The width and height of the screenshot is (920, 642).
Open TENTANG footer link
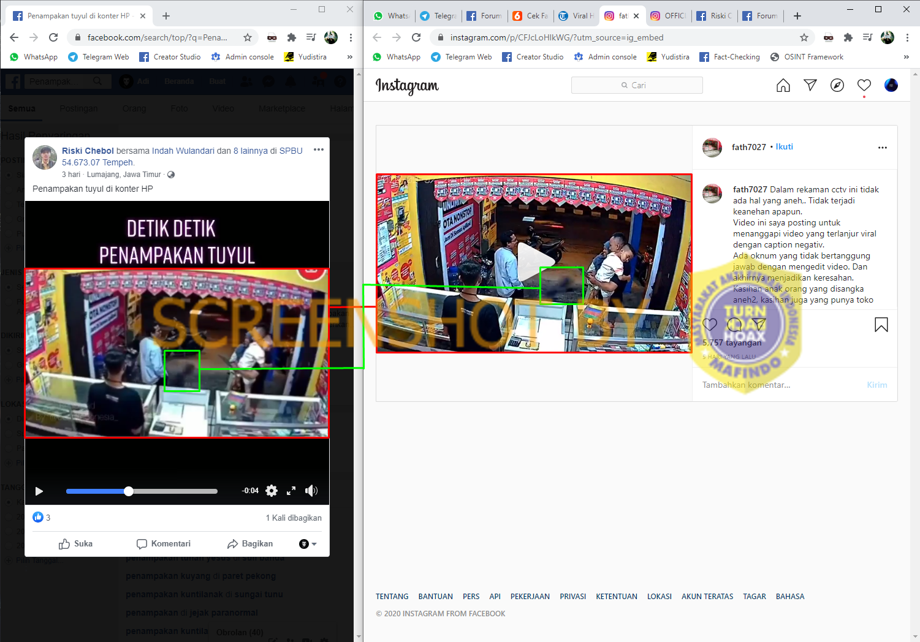(x=392, y=597)
